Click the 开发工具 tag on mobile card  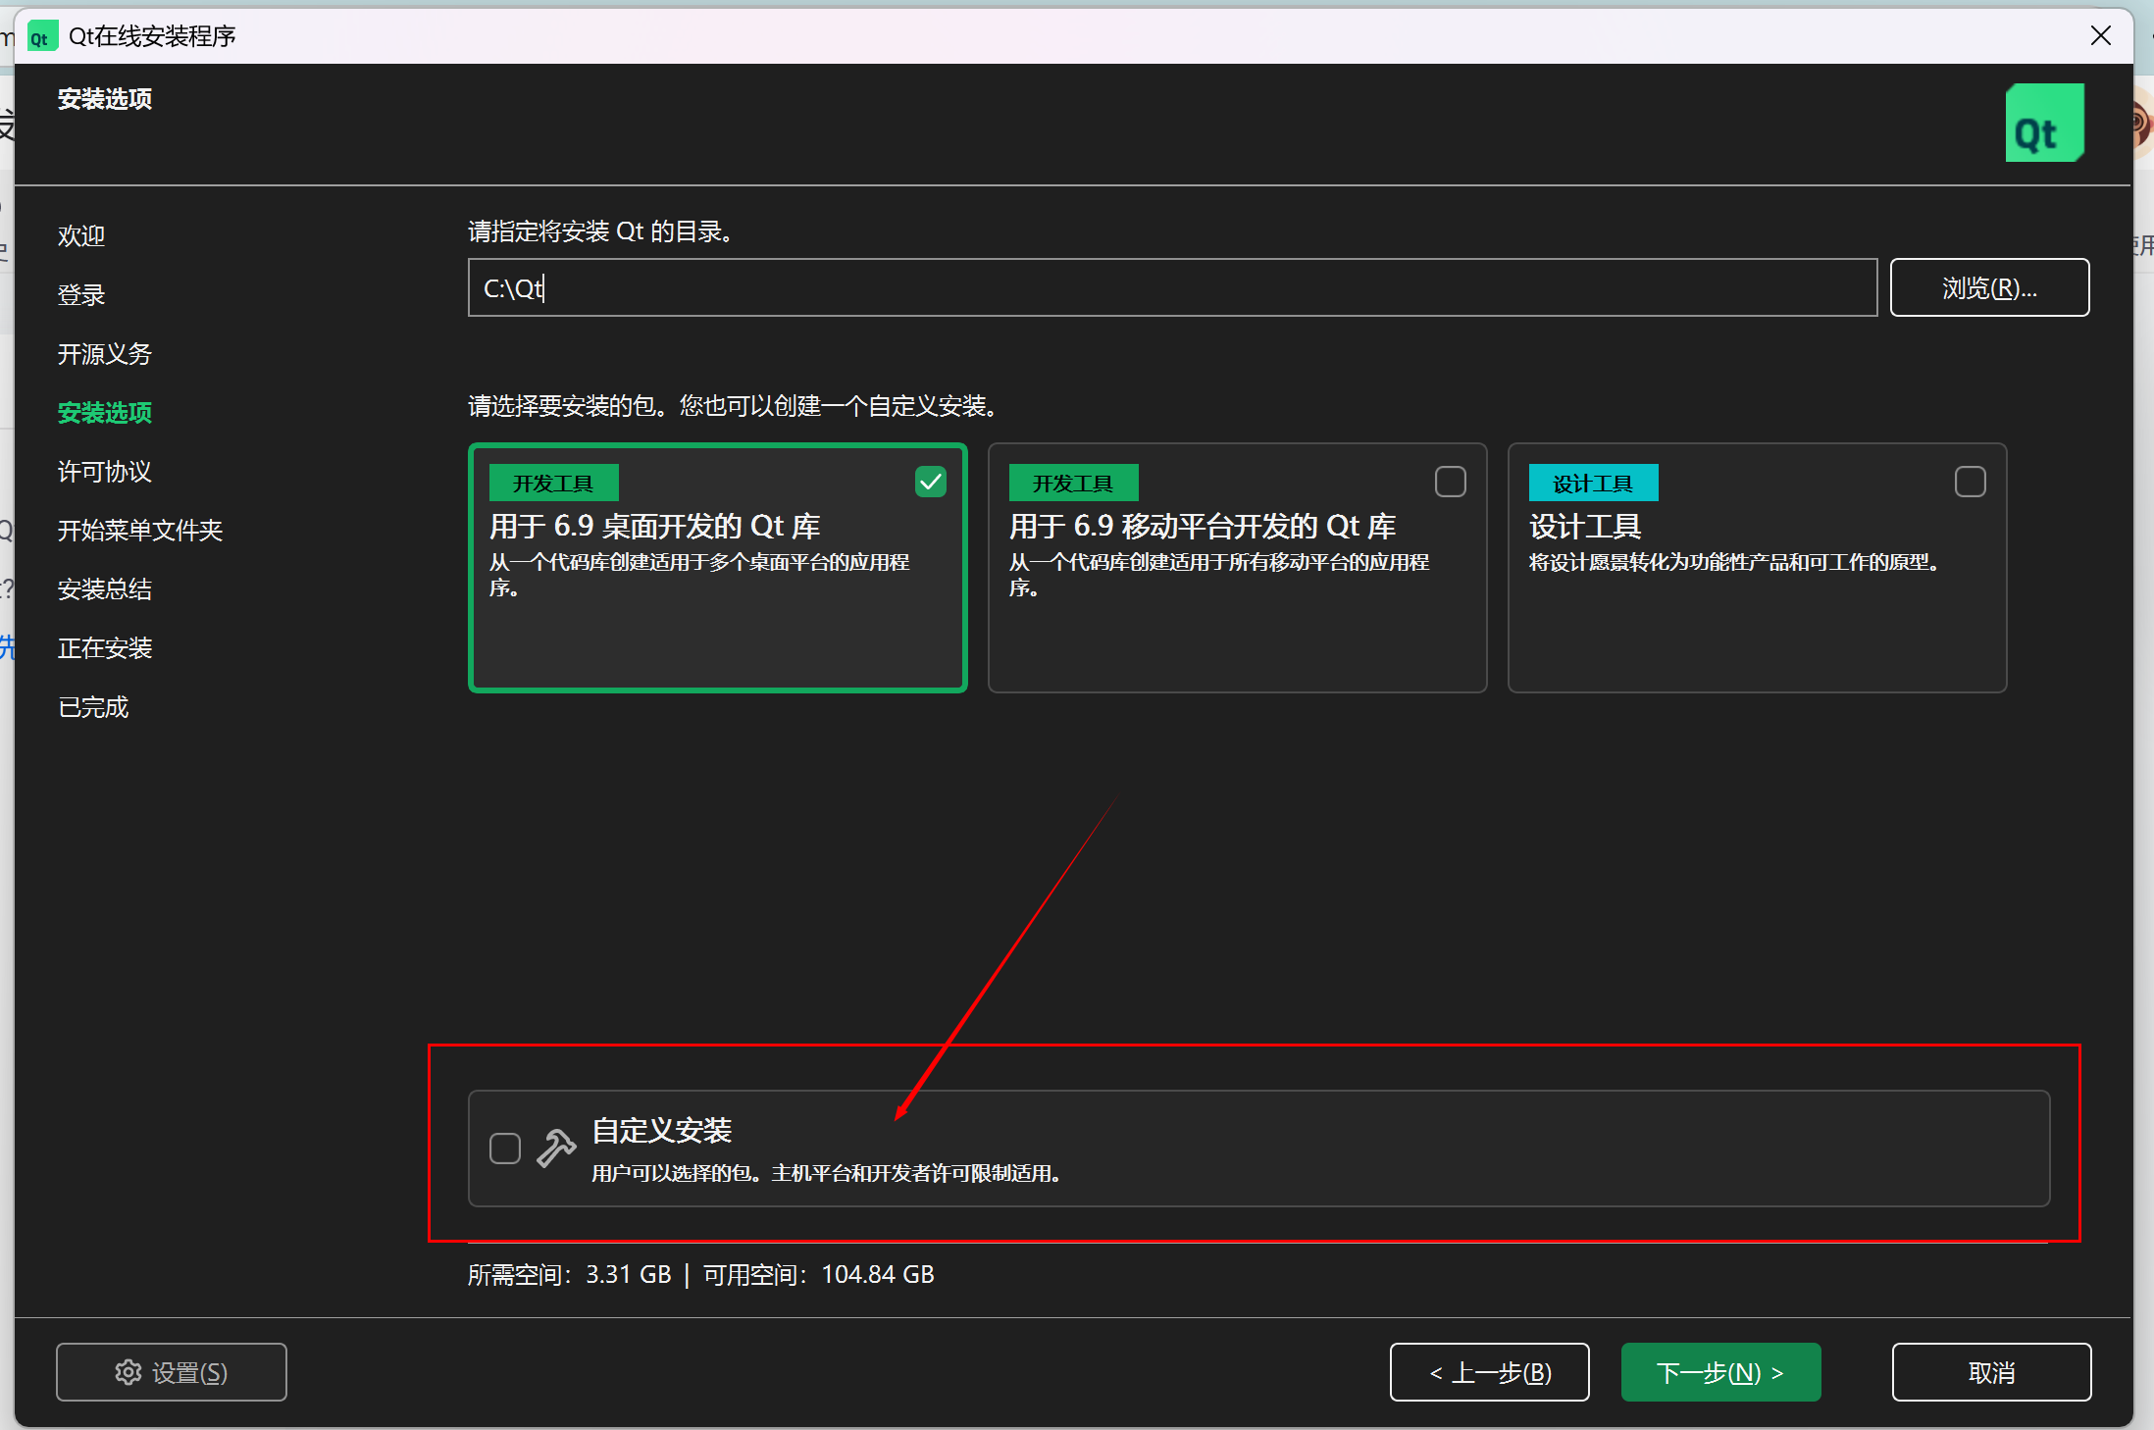tap(1073, 483)
